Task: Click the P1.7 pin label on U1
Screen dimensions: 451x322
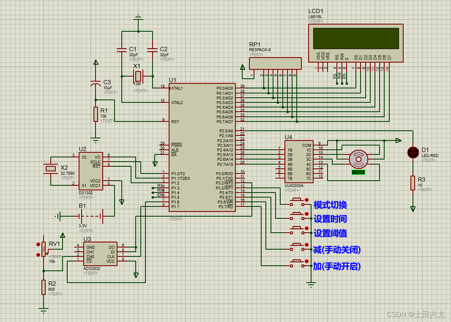Action: coord(175,206)
